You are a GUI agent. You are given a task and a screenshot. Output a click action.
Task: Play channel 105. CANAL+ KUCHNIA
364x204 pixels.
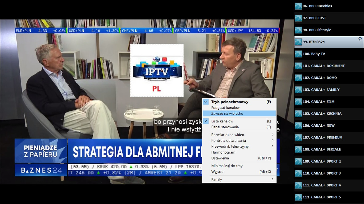(x=329, y=114)
